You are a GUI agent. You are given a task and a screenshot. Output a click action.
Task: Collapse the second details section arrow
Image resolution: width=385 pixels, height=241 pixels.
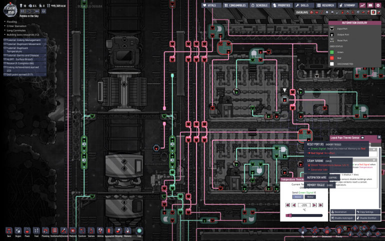coord(374,160)
